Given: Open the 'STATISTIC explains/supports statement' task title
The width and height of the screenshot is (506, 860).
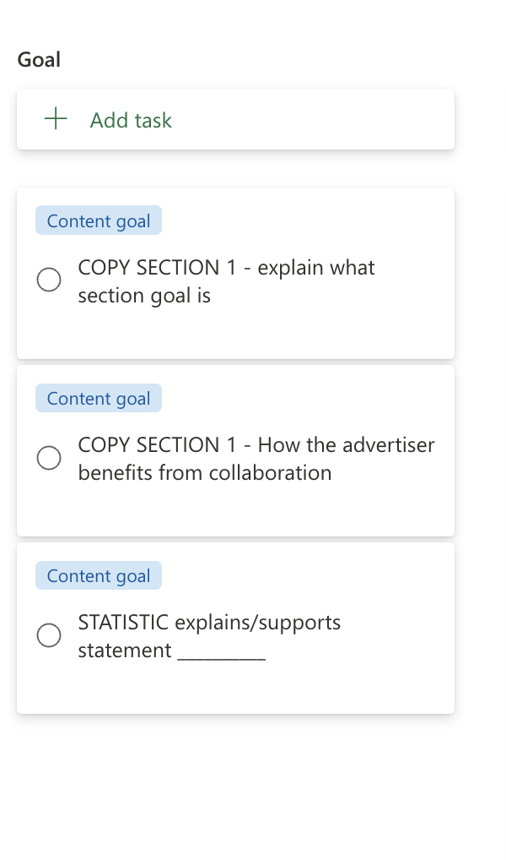Looking at the screenshot, I should click(x=209, y=636).
